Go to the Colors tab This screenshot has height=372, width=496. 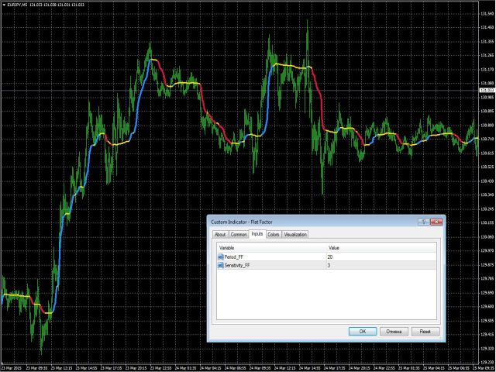tap(274, 234)
